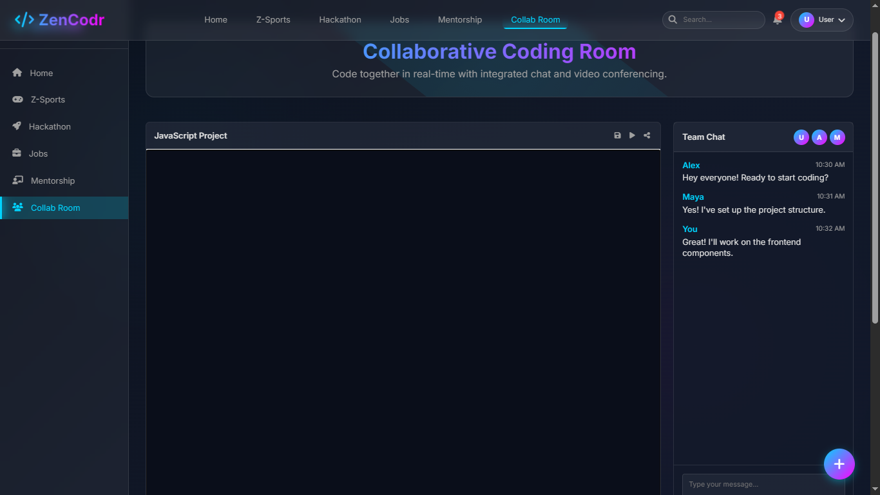
Task: Click the save icon in editor header
Action: coord(617,135)
